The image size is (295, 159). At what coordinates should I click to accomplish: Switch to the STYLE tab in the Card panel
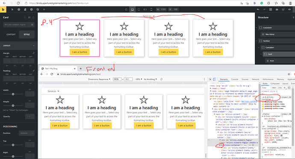click(27, 35)
